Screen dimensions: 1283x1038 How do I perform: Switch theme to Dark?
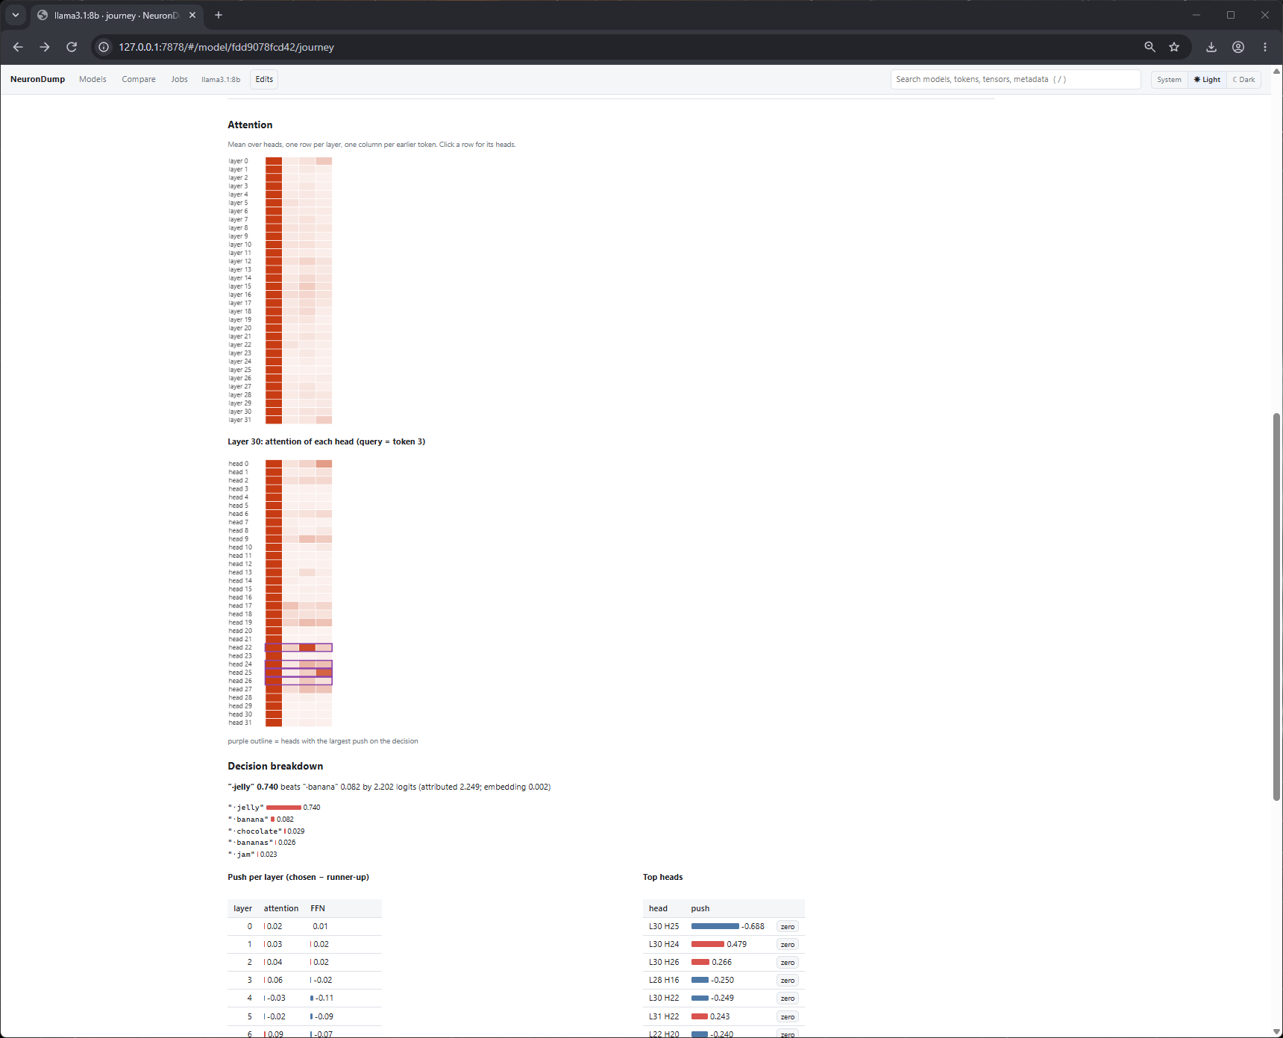[1243, 80]
